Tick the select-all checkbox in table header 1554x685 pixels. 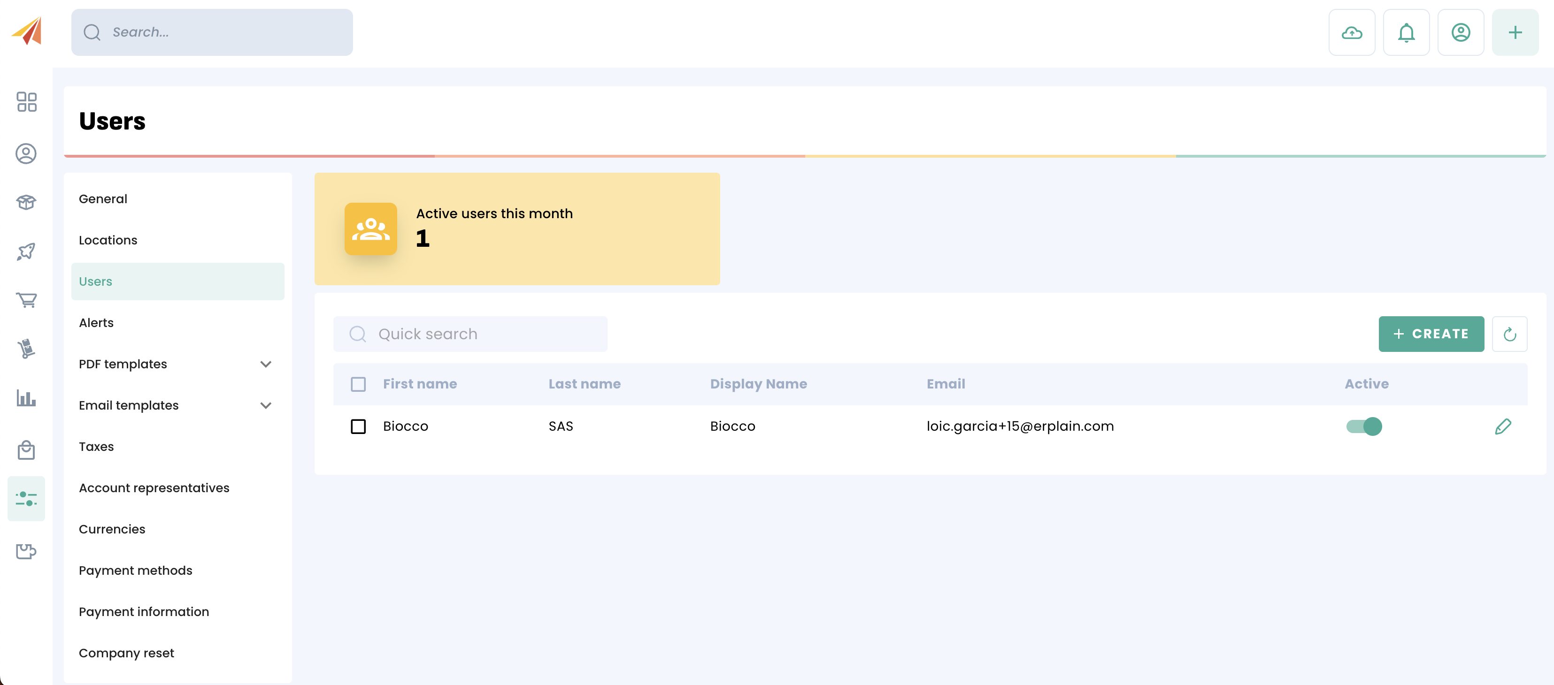point(358,384)
